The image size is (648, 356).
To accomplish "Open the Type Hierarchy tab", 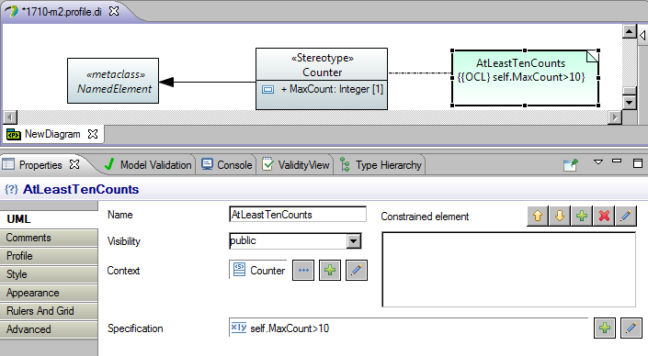I will pos(381,165).
